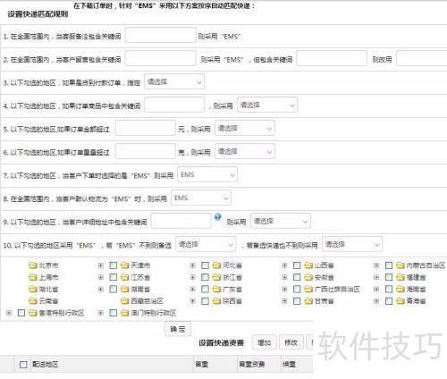
Task: Click the blue help question mark icon
Action: (x=218, y=217)
